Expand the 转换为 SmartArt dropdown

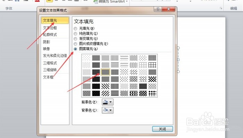(x=127, y=1)
